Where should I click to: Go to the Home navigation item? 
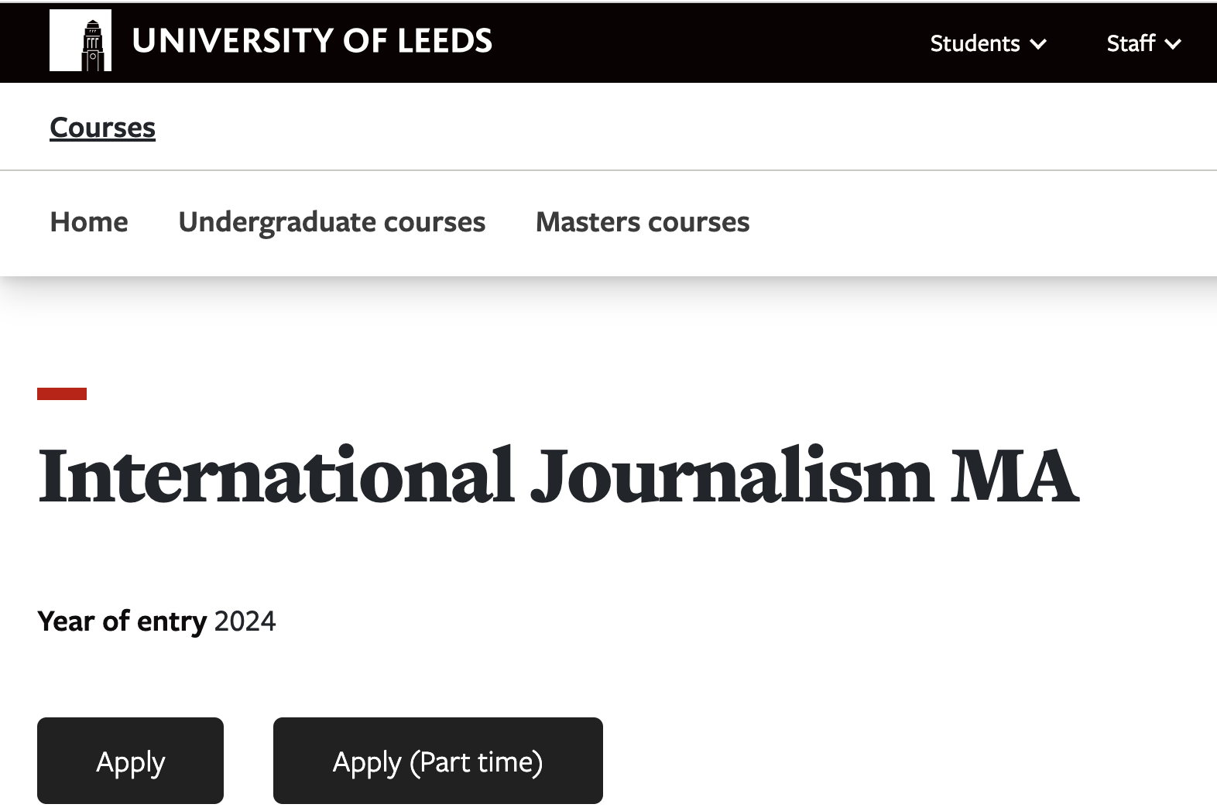(x=89, y=222)
